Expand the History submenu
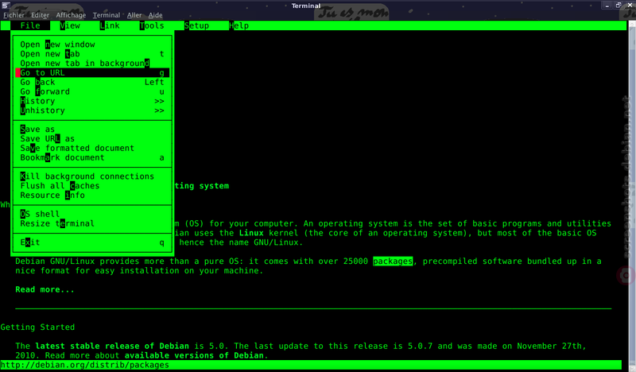Viewport: 636px width, 372px height. pos(92,101)
